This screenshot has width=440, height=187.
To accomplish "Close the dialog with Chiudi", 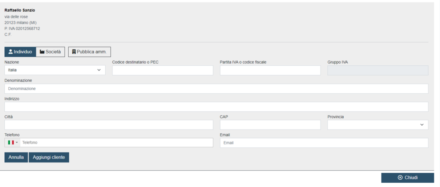I will [407, 178].
